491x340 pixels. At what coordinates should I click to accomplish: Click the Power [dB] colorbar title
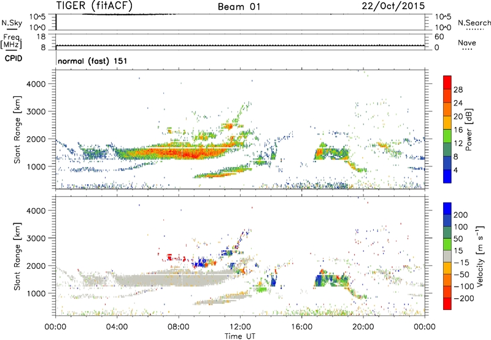tap(468, 129)
